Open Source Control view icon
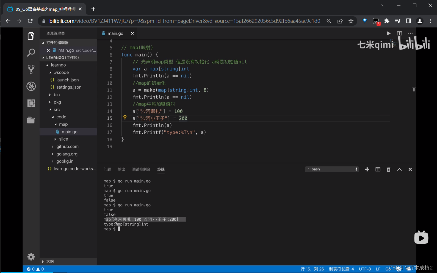The height and width of the screenshot is (273, 437). (x=31, y=69)
